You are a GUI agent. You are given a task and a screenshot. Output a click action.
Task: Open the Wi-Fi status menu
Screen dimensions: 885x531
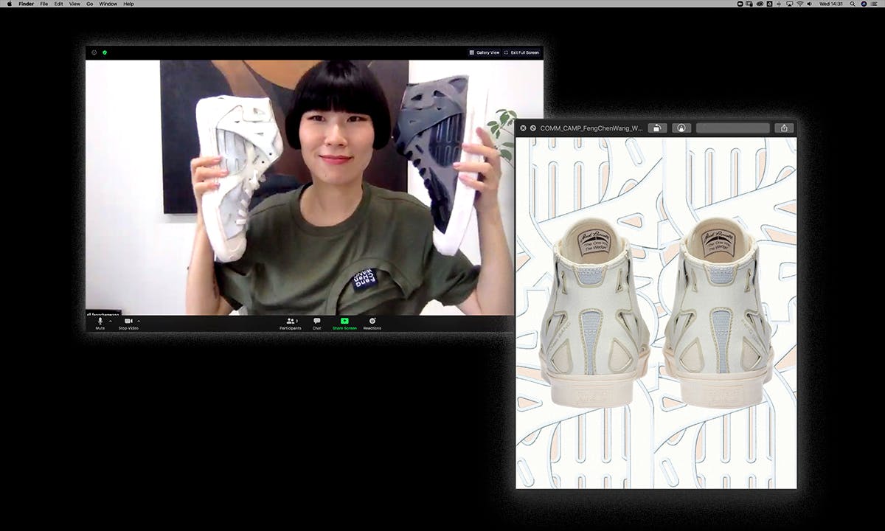799,4
